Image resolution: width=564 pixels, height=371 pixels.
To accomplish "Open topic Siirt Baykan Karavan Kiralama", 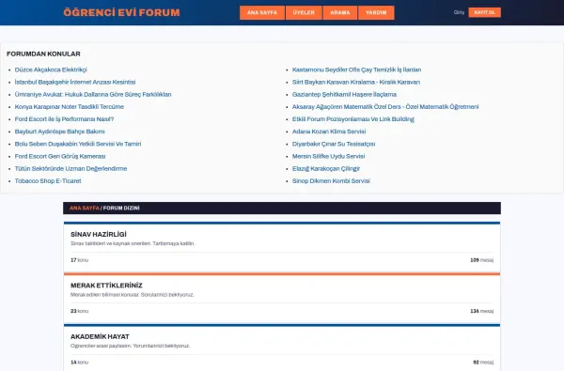I will [x=355, y=82].
